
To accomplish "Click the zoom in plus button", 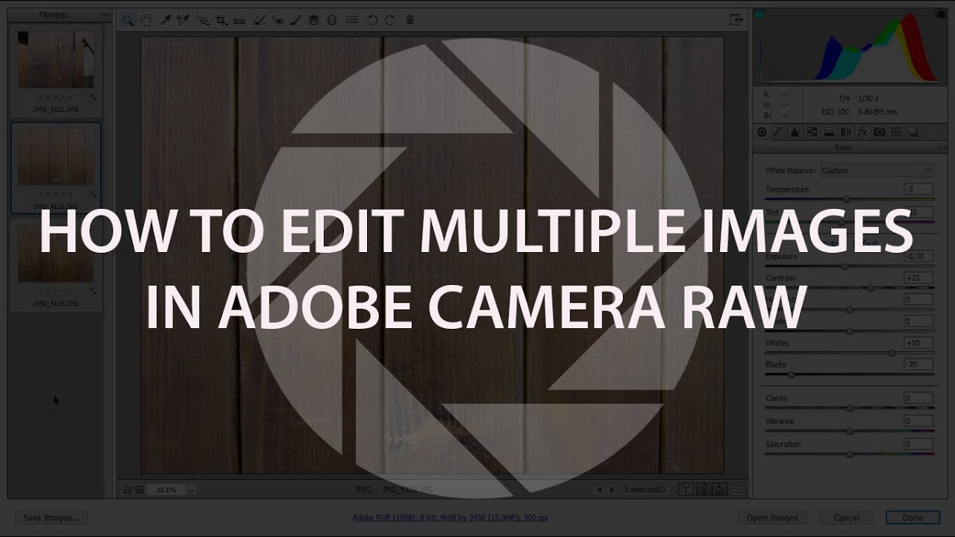I will pos(139,490).
